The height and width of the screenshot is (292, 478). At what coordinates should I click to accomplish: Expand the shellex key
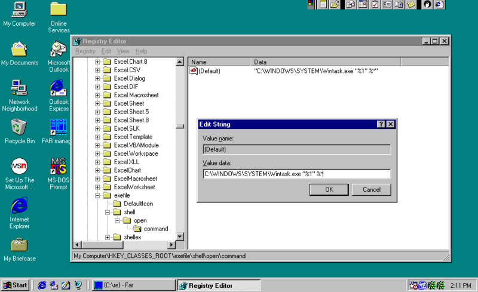pos(108,237)
